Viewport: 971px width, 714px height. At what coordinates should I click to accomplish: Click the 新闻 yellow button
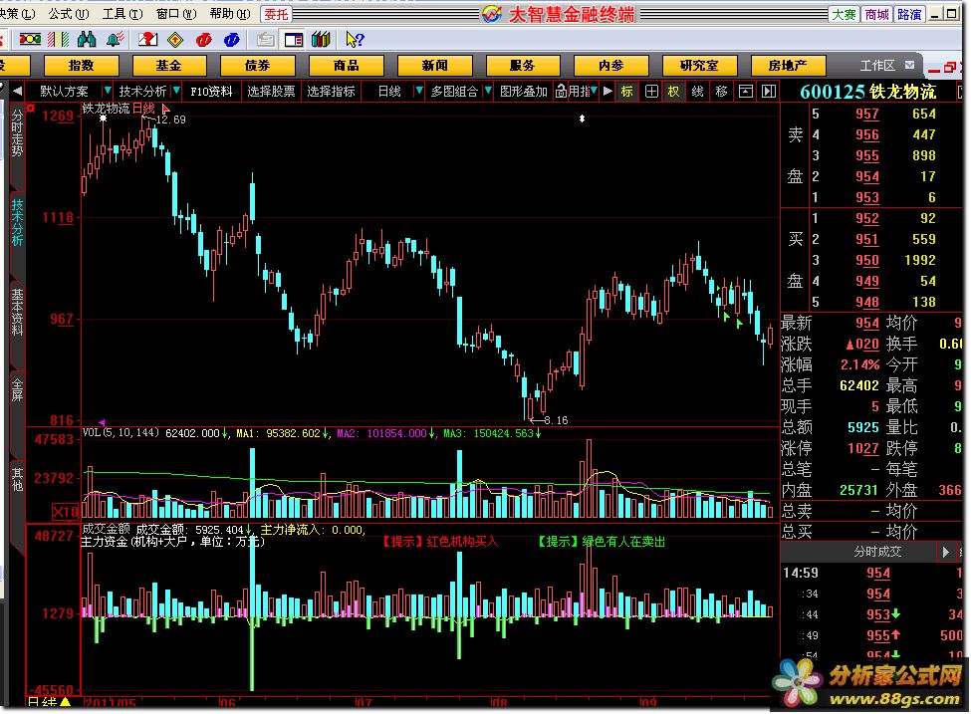click(435, 65)
